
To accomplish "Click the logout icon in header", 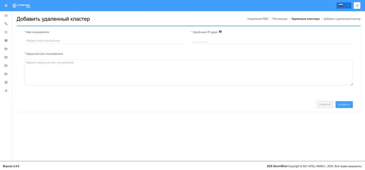I will (357, 6).
